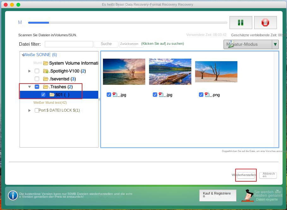
Task: Click the Datei filter text field
Action: 69,44
